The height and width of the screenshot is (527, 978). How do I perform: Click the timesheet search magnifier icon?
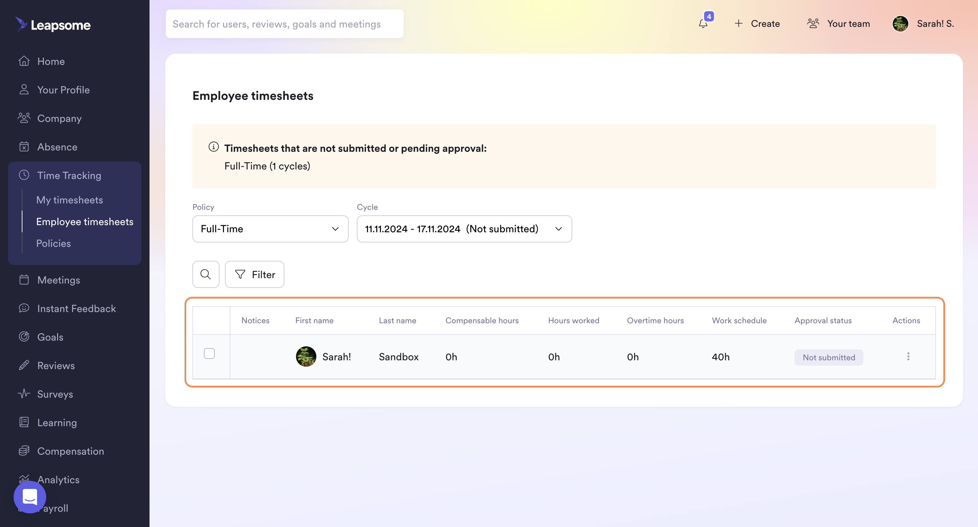[x=205, y=274]
